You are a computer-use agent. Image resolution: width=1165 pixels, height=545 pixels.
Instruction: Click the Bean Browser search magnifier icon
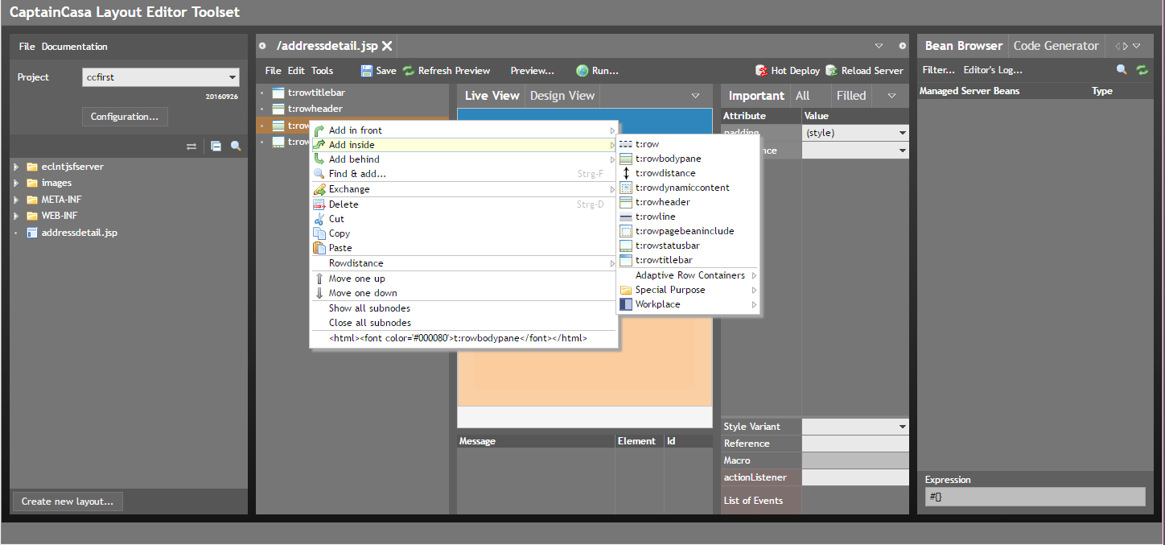click(1122, 70)
